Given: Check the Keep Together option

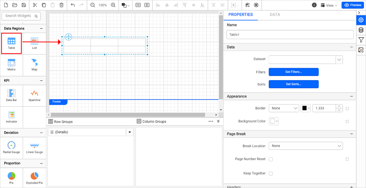Looking at the screenshot, I should point(271,173).
